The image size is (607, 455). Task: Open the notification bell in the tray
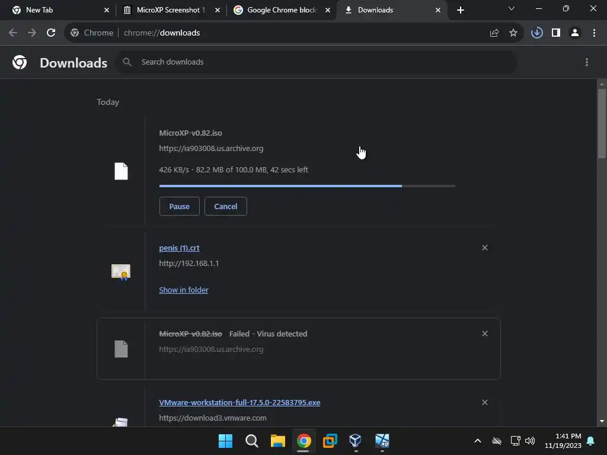590,441
